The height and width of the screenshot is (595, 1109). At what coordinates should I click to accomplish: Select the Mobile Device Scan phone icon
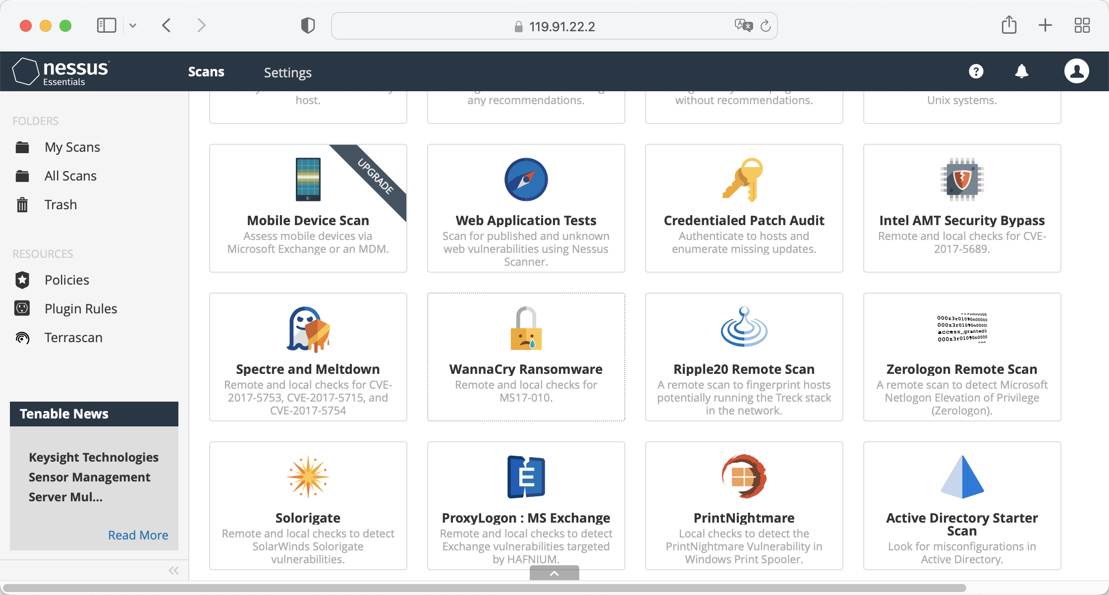tap(308, 179)
